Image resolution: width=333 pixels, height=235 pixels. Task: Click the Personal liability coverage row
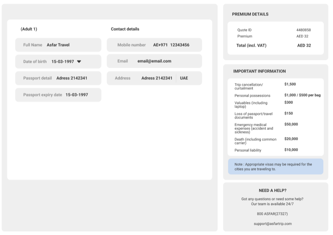click(275, 150)
